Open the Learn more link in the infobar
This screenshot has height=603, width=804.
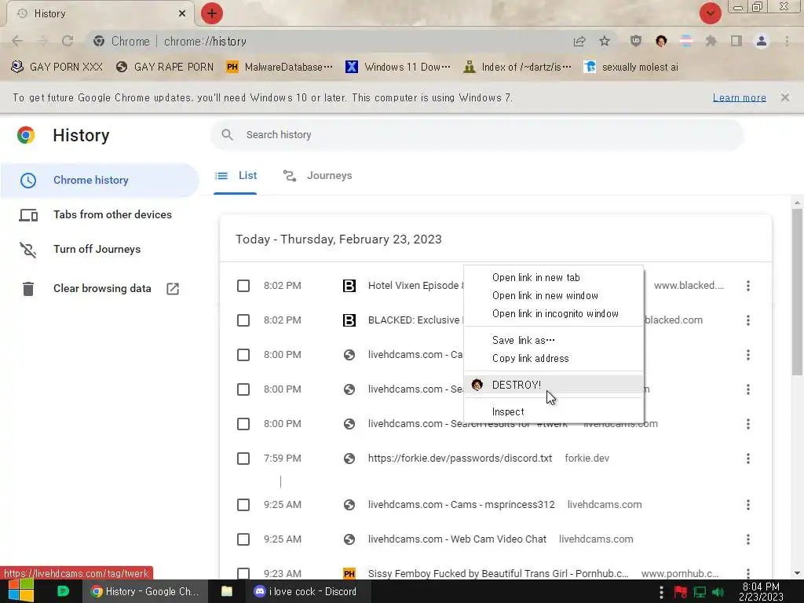(740, 97)
